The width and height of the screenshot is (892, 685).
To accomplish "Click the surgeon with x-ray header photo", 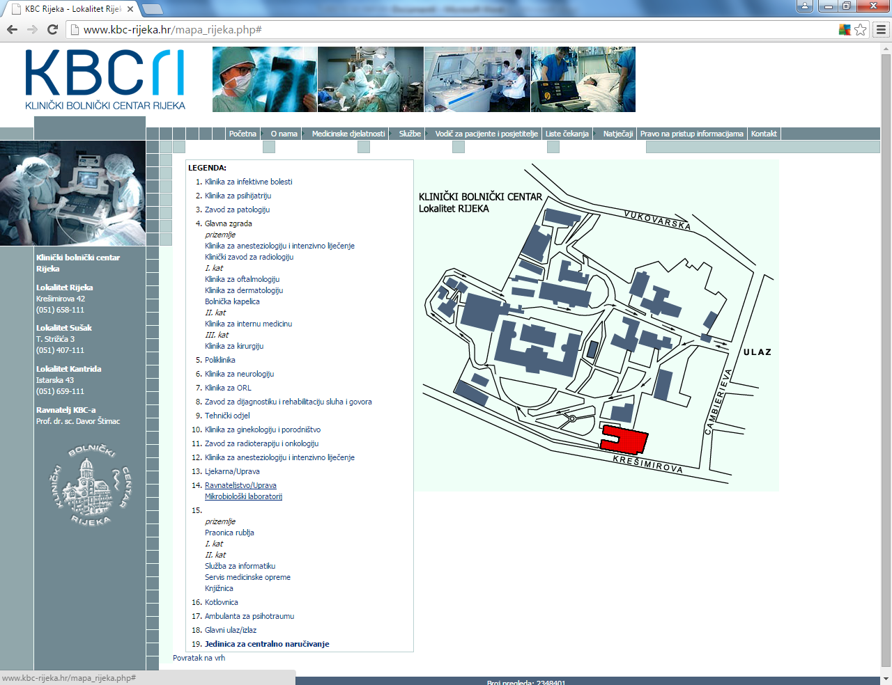I will tap(264, 79).
